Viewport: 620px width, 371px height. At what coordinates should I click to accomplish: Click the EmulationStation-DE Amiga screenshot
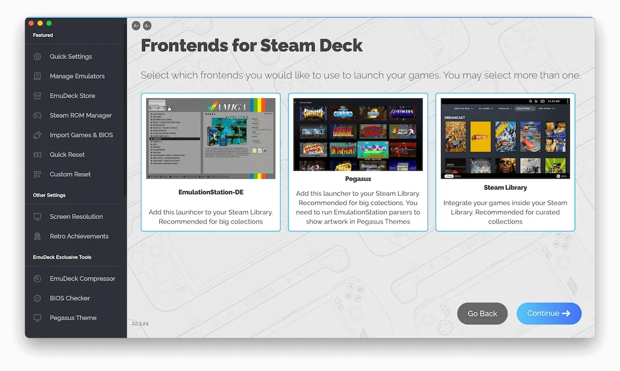click(211, 138)
